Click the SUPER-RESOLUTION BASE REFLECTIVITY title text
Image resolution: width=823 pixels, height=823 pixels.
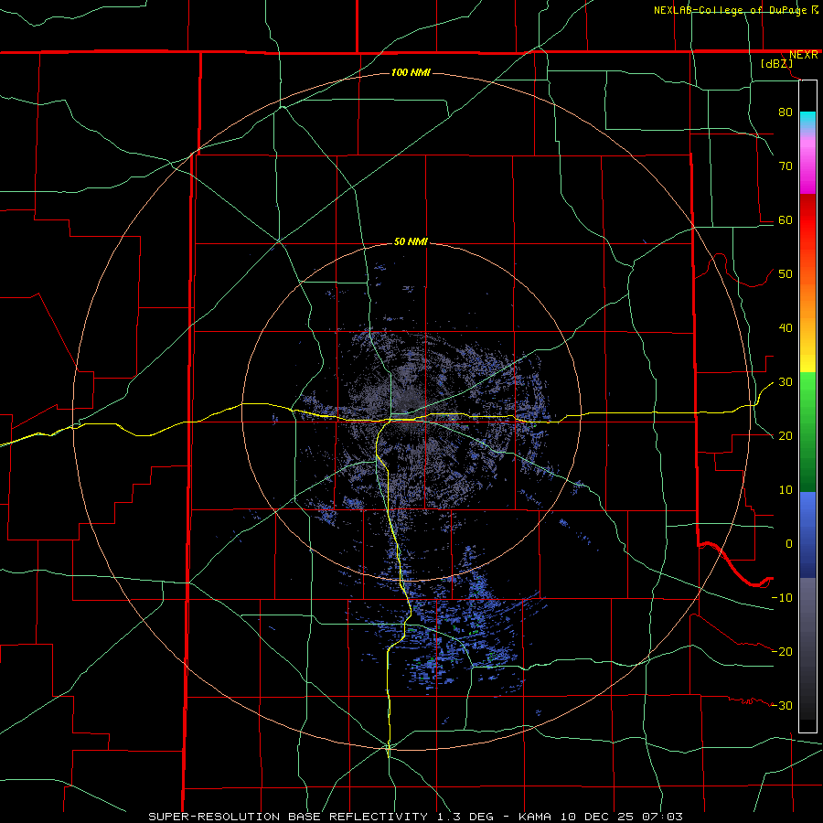(x=288, y=817)
